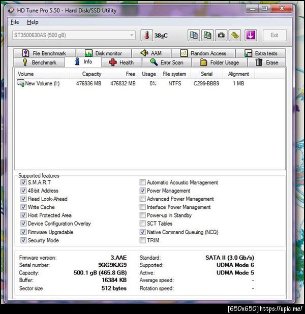Toggle the Power Management checkbox

pos(142,191)
